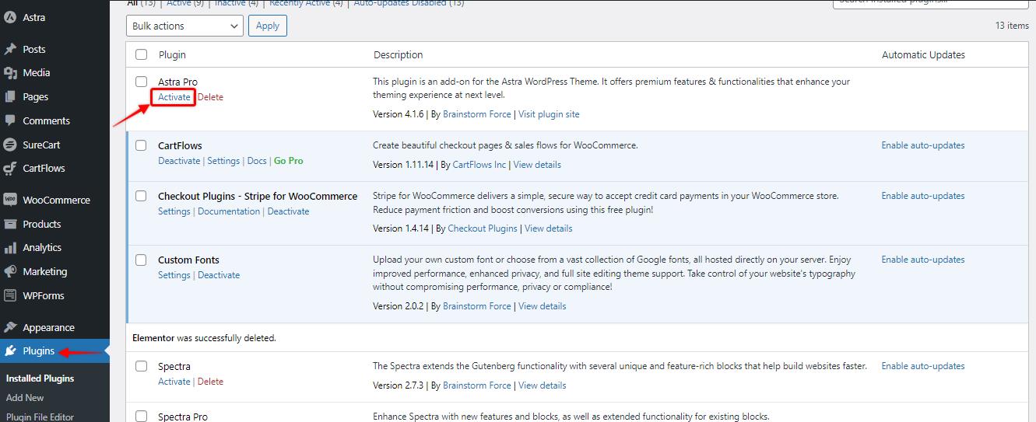Screen dimensions: 1036x422
Task: Open Posts via the pushpin icon
Action: click(x=10, y=49)
